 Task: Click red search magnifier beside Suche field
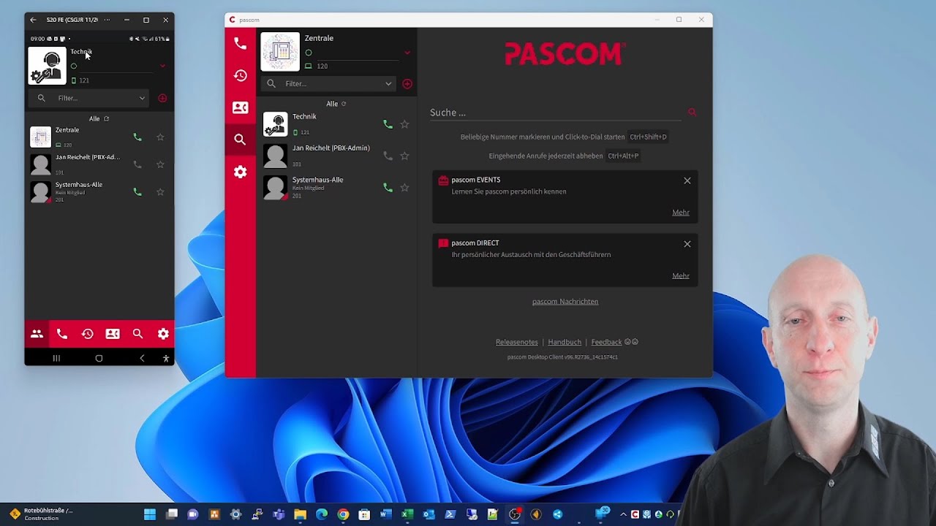click(692, 112)
